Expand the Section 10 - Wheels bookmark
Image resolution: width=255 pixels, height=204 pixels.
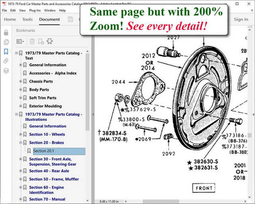(20, 134)
